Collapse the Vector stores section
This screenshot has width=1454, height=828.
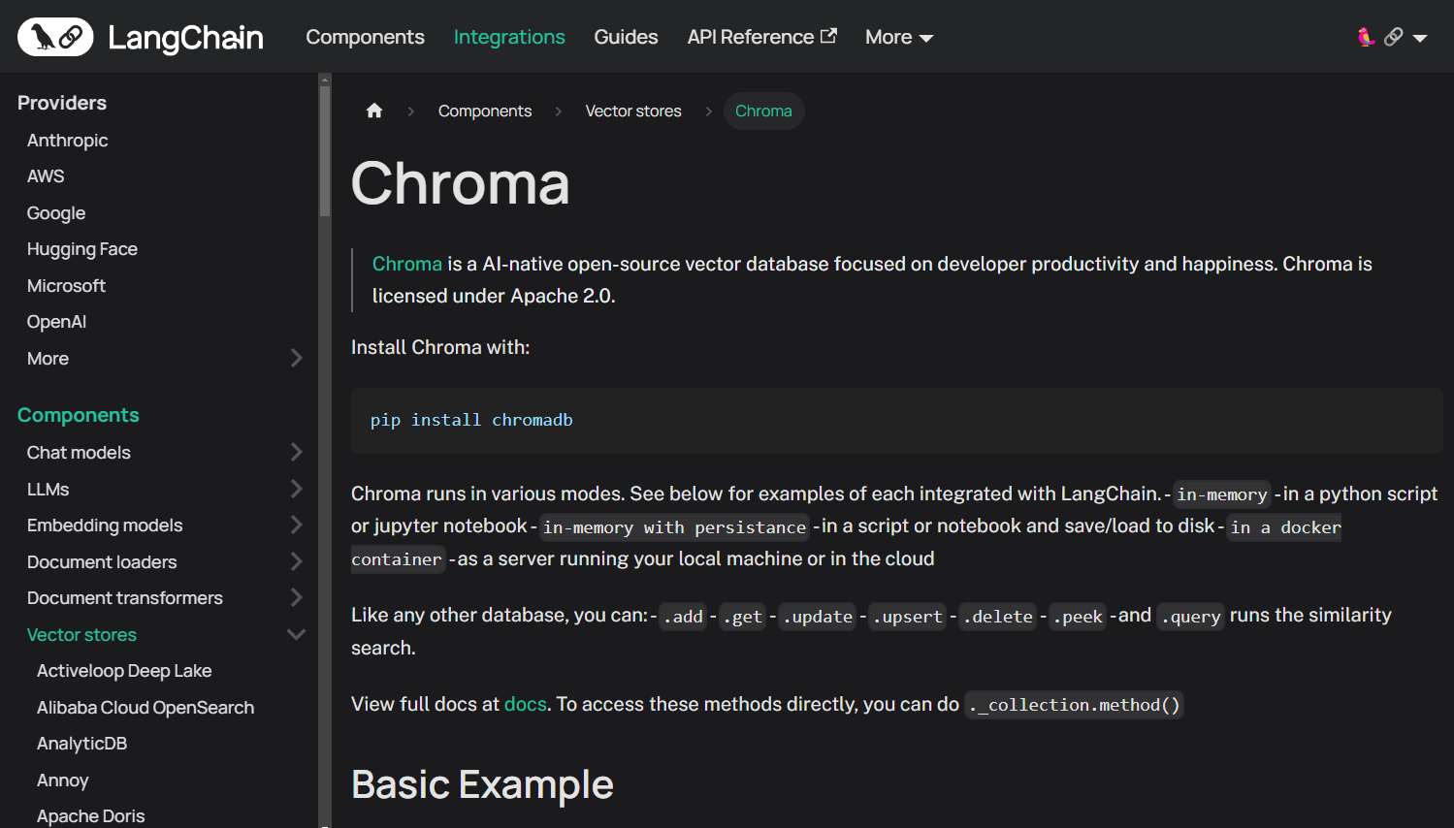[x=297, y=634]
